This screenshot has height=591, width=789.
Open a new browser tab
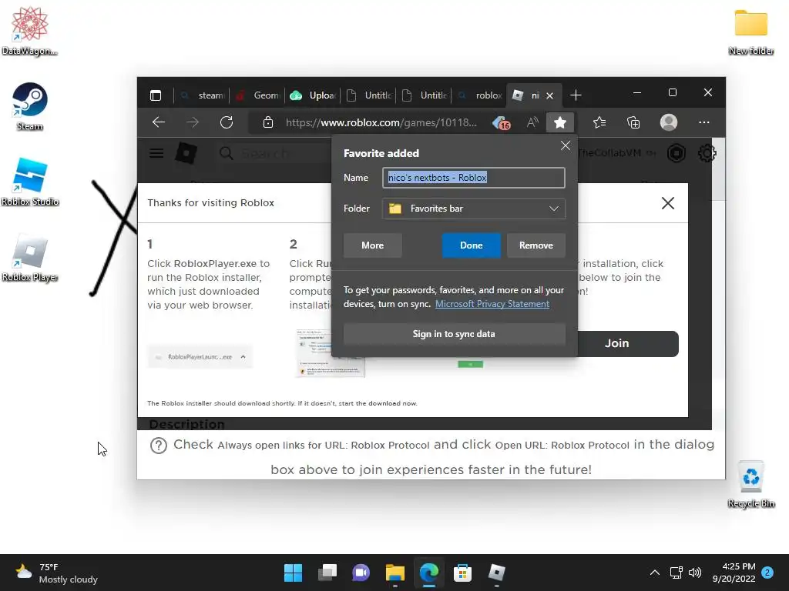point(576,95)
